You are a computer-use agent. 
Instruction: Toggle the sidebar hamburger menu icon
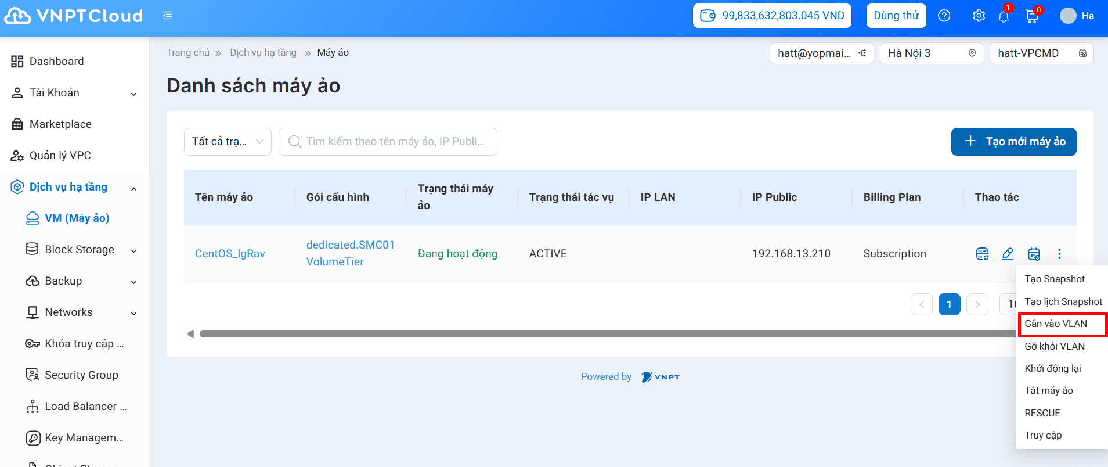(167, 16)
